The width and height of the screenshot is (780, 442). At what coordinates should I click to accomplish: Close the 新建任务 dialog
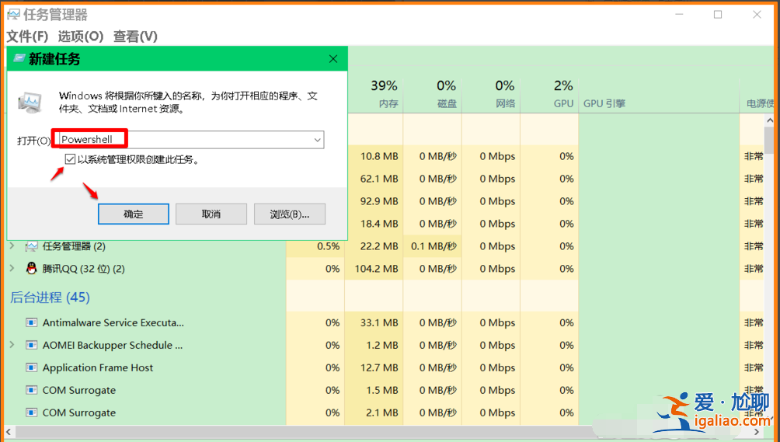[x=333, y=59]
